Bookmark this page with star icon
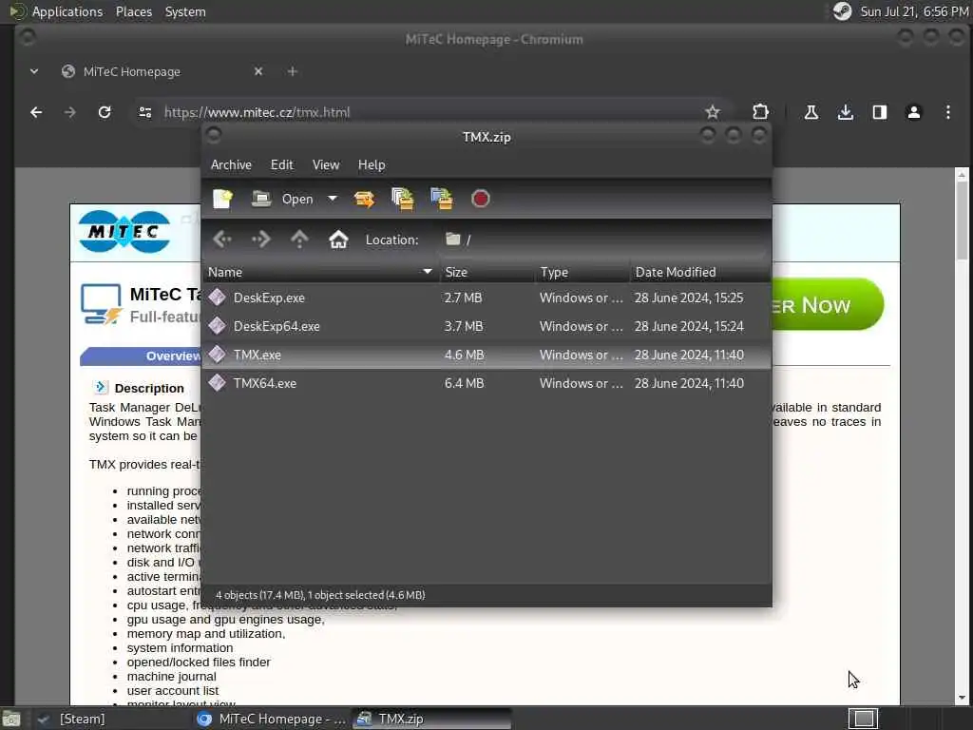 (713, 112)
